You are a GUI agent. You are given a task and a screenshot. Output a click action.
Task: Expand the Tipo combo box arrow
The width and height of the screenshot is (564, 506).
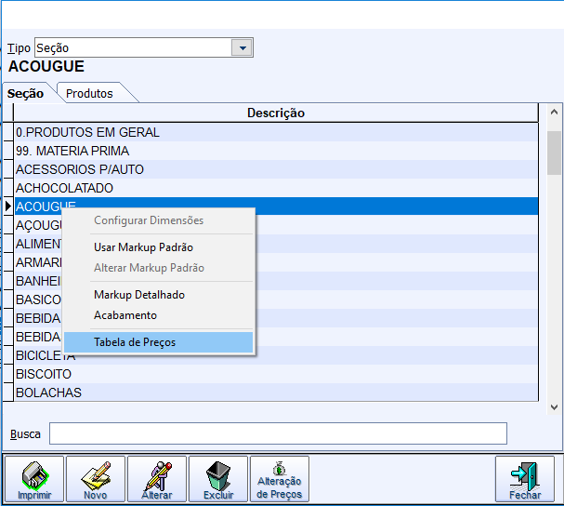[242, 48]
